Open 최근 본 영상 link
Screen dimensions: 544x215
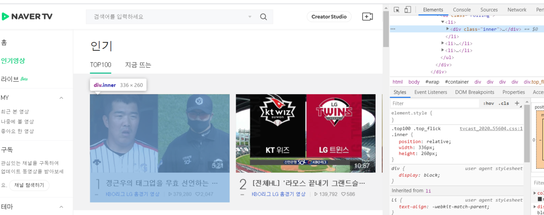[15, 112]
